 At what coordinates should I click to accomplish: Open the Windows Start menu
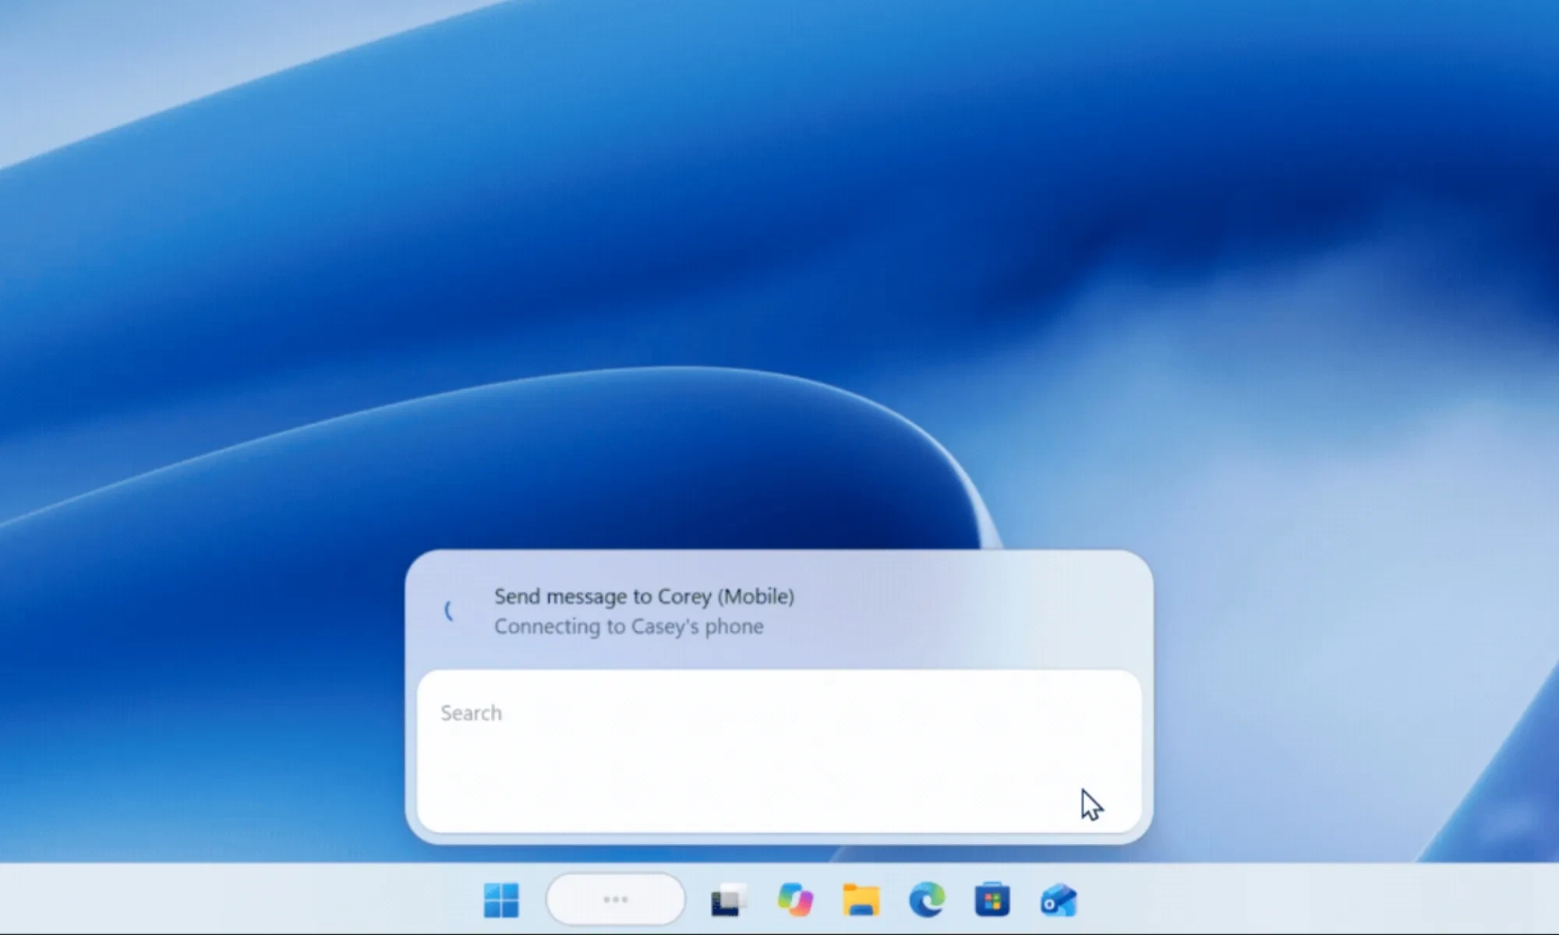pos(500,900)
